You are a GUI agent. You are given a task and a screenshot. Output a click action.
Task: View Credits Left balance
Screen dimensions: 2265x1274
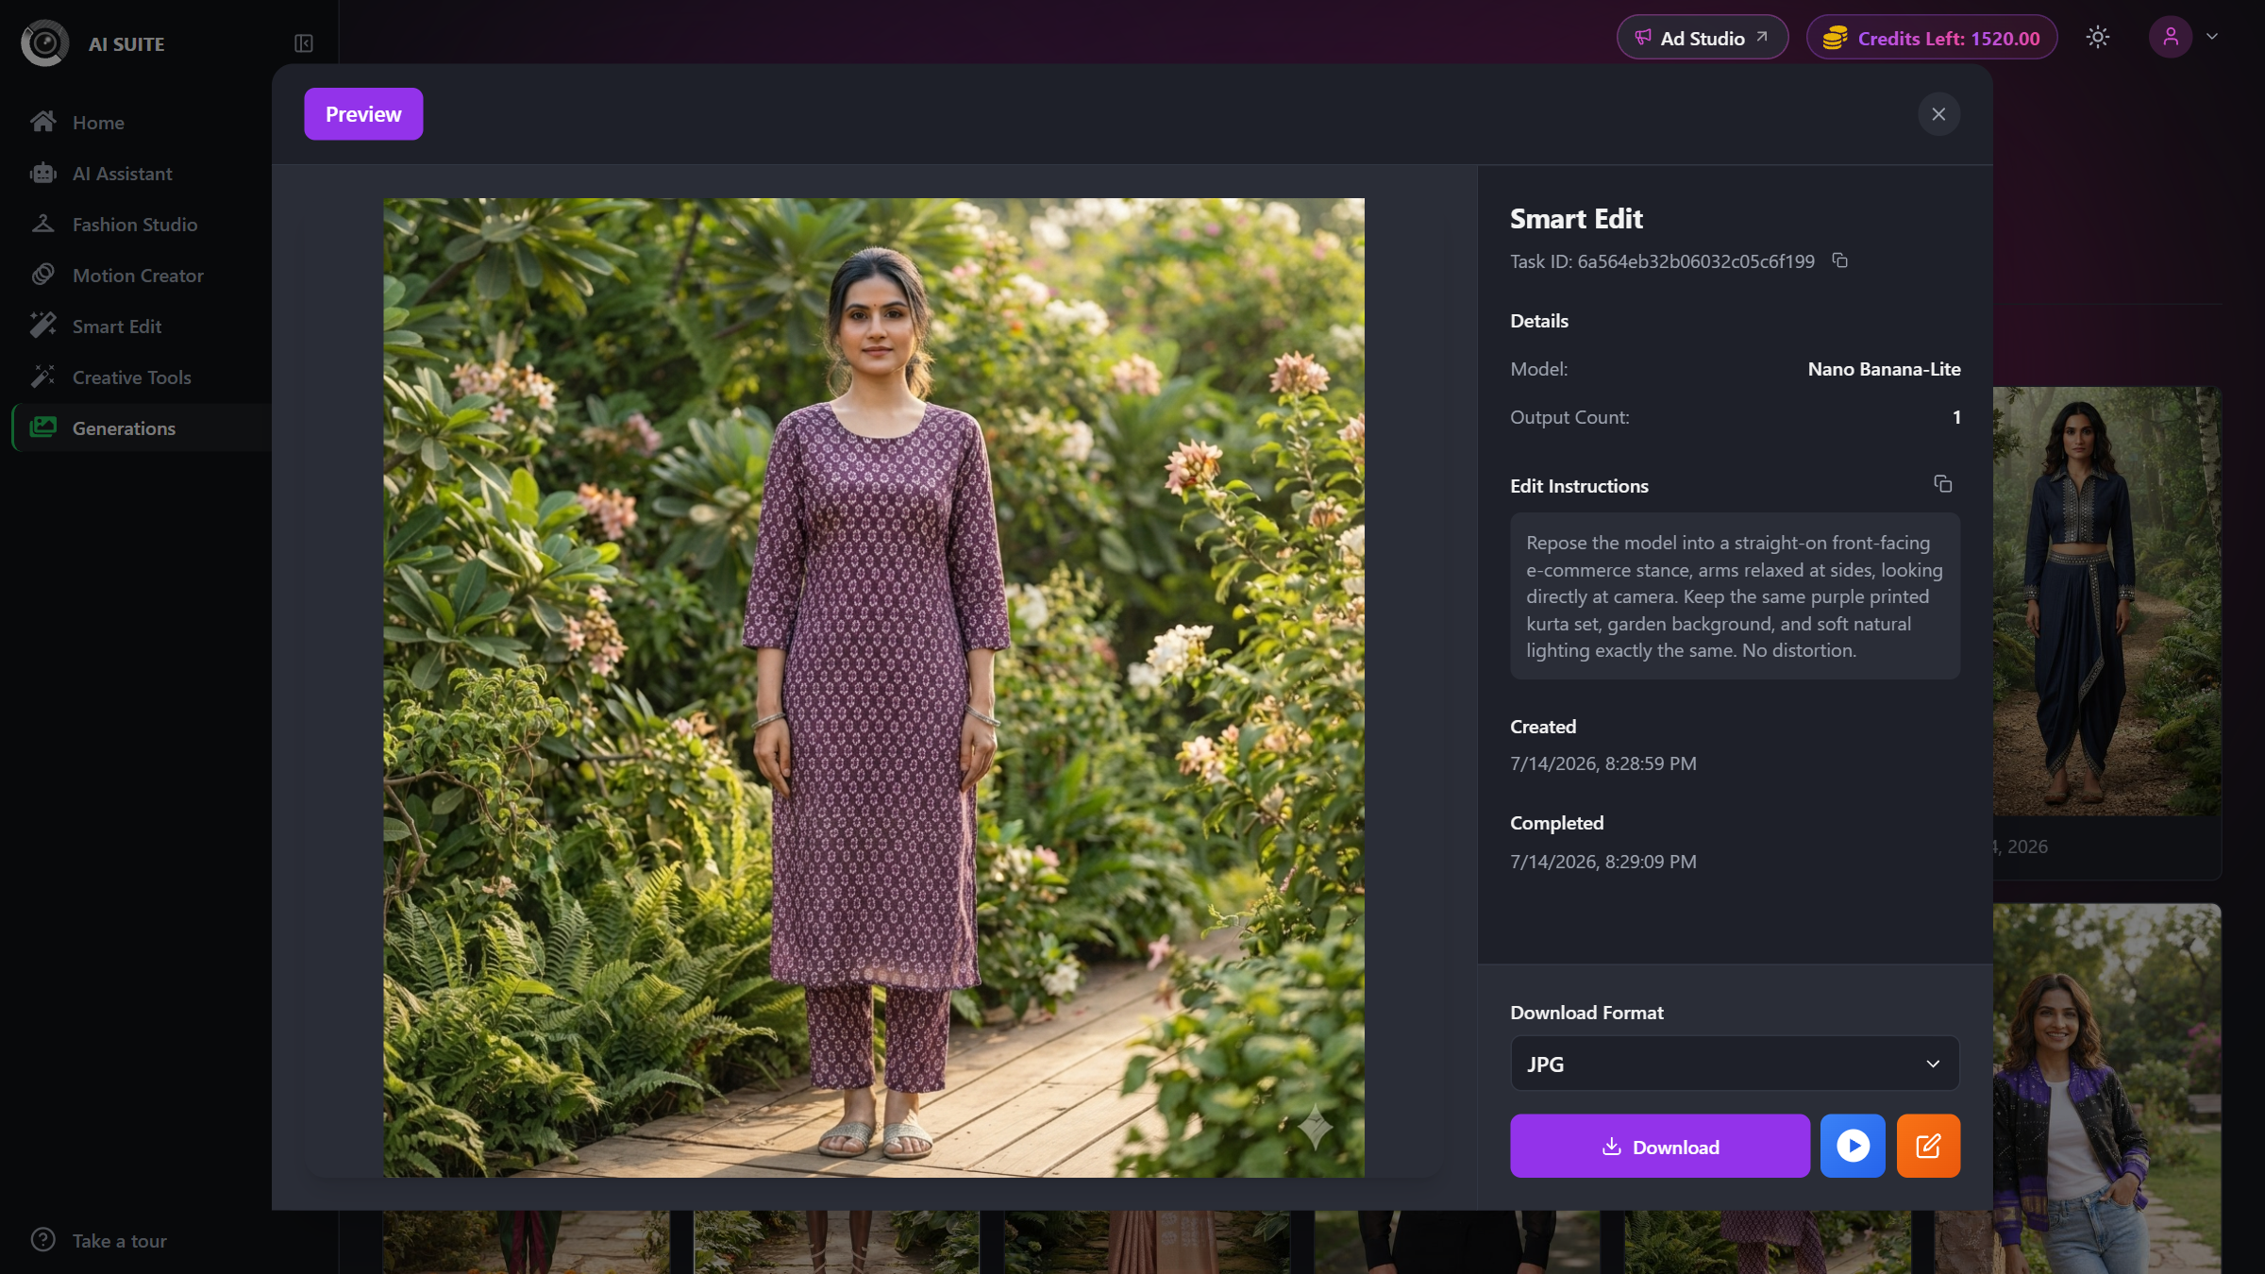tap(1931, 38)
